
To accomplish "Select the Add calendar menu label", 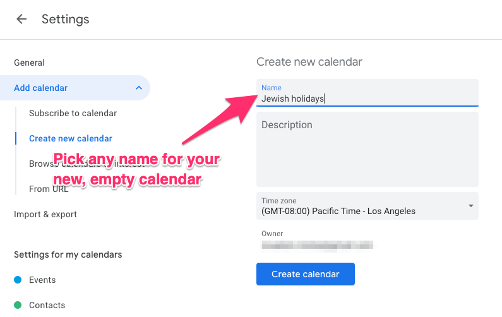I will tap(41, 88).
